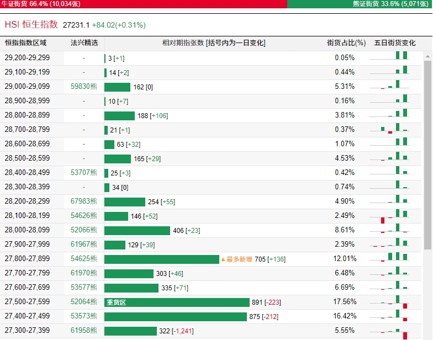The width and height of the screenshot is (433, 340).
Task: Select the 29,000-29,099 index range
Action: 27,86
